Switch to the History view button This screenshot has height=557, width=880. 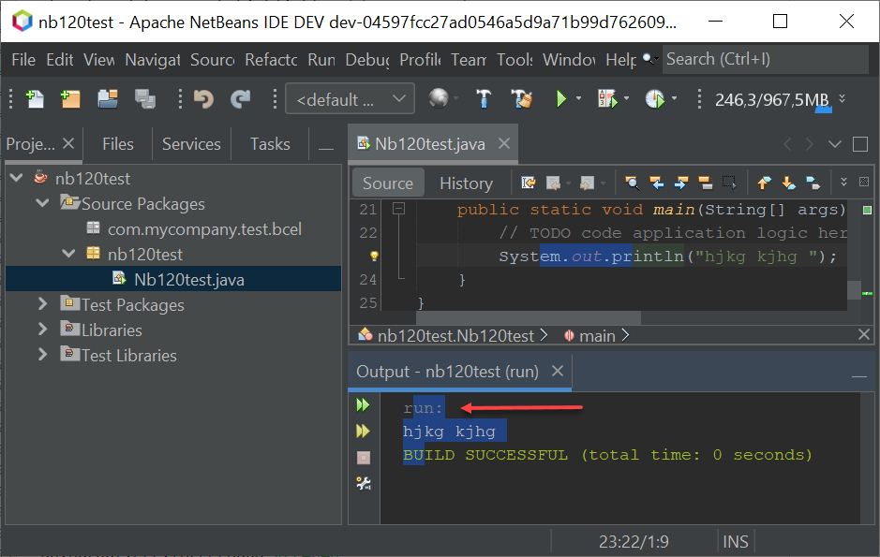[466, 183]
